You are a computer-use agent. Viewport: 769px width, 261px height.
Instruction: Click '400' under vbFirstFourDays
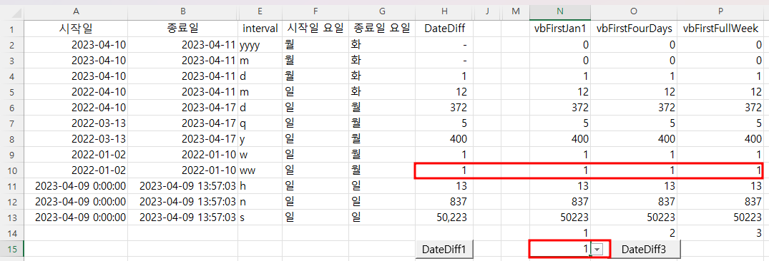[x=634, y=139]
